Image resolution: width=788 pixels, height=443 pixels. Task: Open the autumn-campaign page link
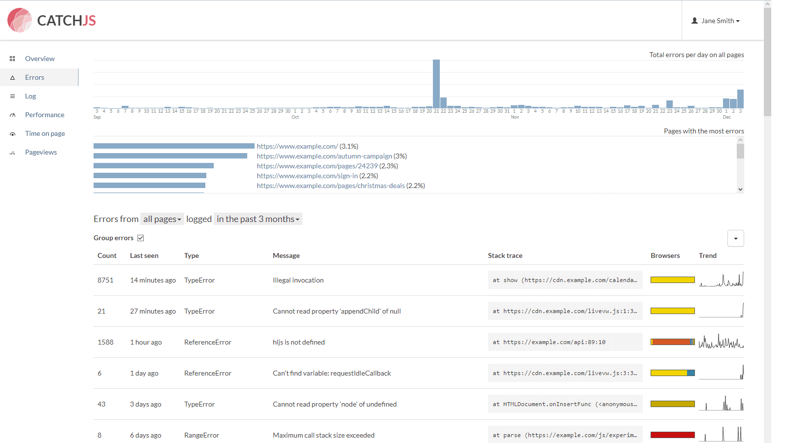click(324, 156)
